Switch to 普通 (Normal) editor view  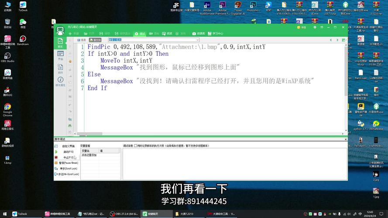click(x=82, y=40)
